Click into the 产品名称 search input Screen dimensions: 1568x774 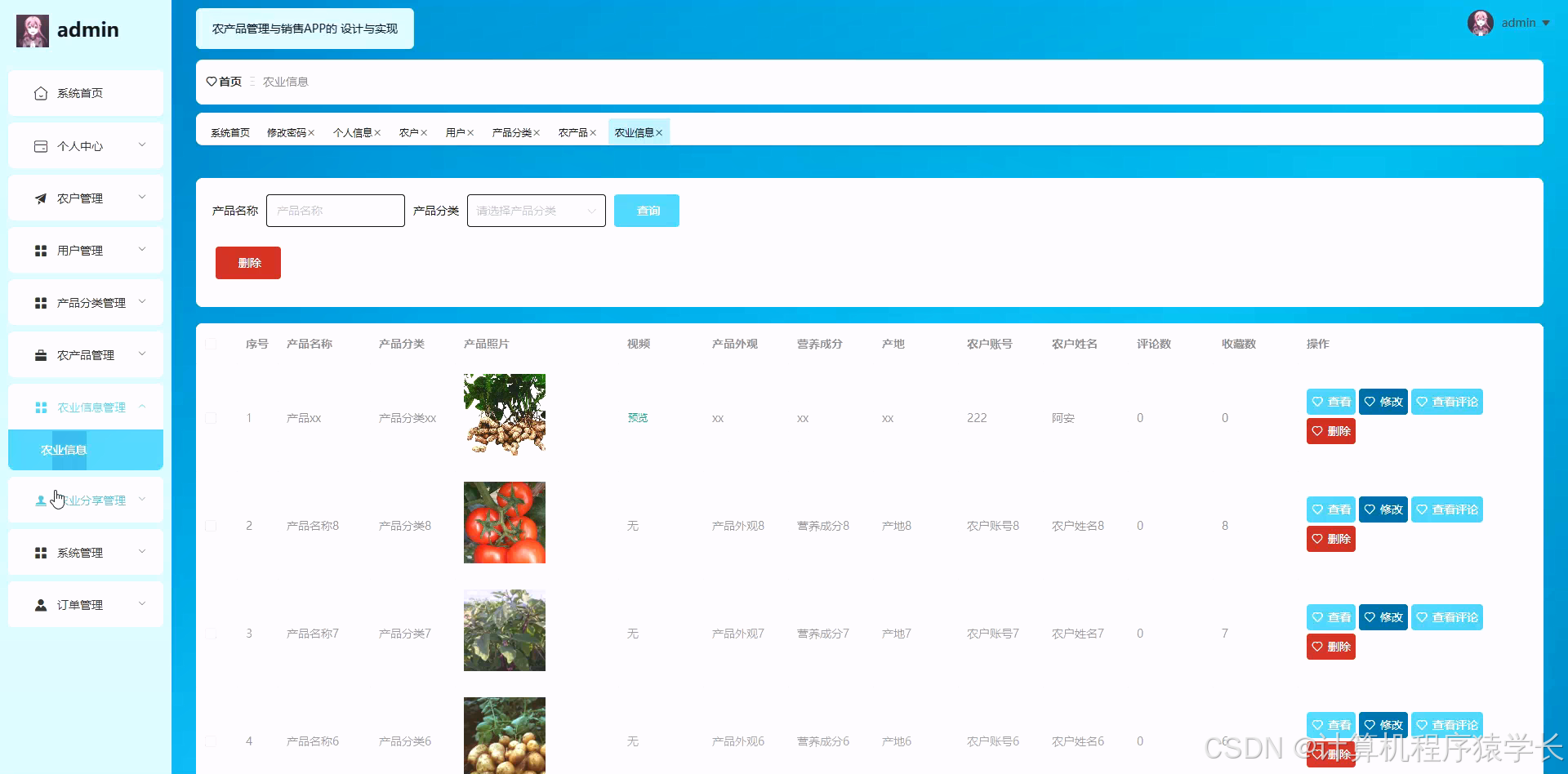pos(336,211)
